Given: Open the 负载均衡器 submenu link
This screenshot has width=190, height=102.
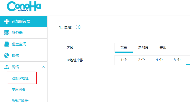Looking at the screenshot, I should point(20,100).
